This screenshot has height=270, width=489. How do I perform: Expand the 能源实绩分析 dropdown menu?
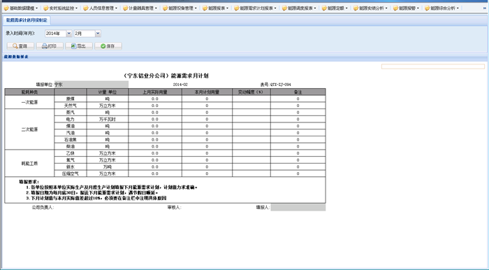(371, 8)
